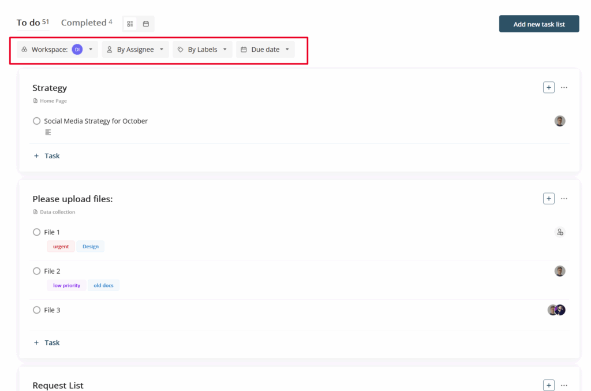Click plus icon in Strategy list header
Viewport: 591px width, 391px height.
[548, 87]
